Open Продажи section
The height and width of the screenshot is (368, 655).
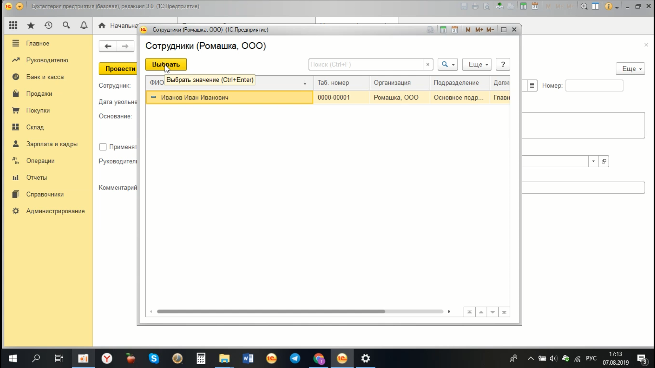tap(39, 94)
